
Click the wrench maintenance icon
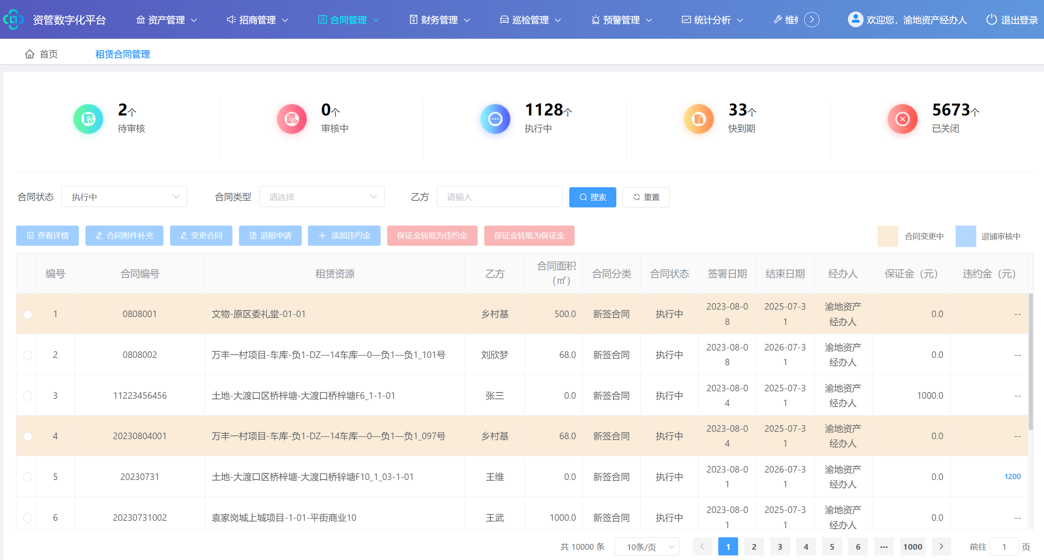click(777, 19)
